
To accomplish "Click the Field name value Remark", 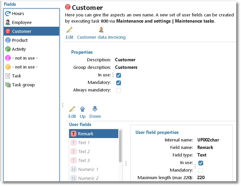I will click(x=205, y=147).
